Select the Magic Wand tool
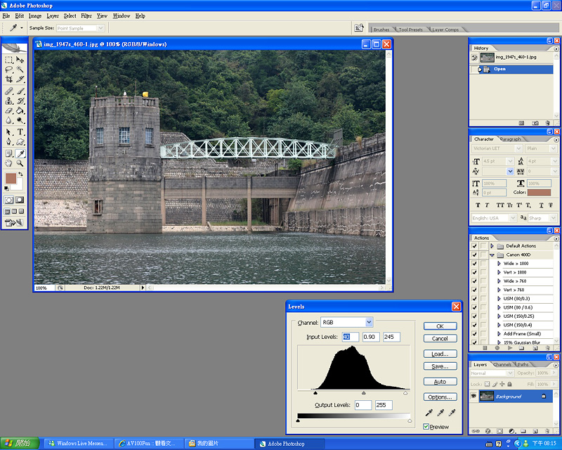This screenshot has width=562, height=450. pyautogui.click(x=20, y=70)
